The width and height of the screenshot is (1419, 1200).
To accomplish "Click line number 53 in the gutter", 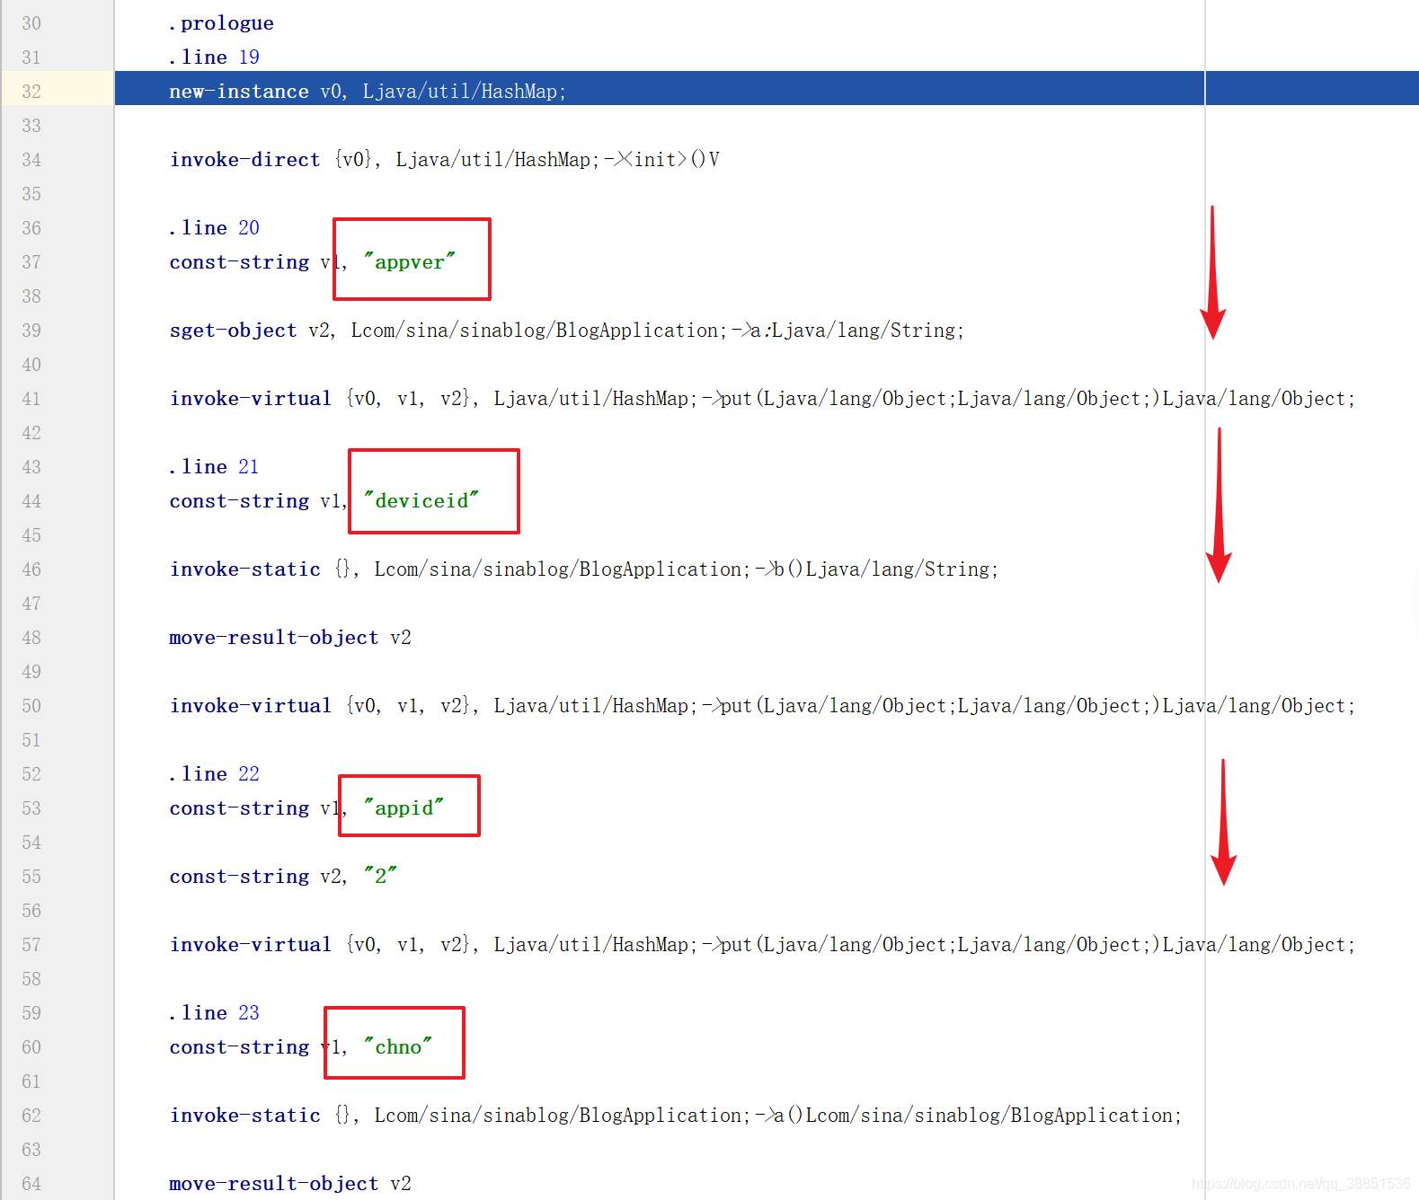I will 31,808.
